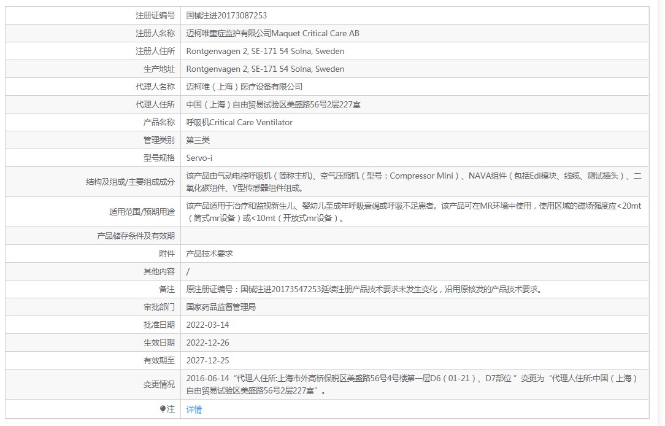Click expiry date 2027-12-25

(x=207, y=361)
